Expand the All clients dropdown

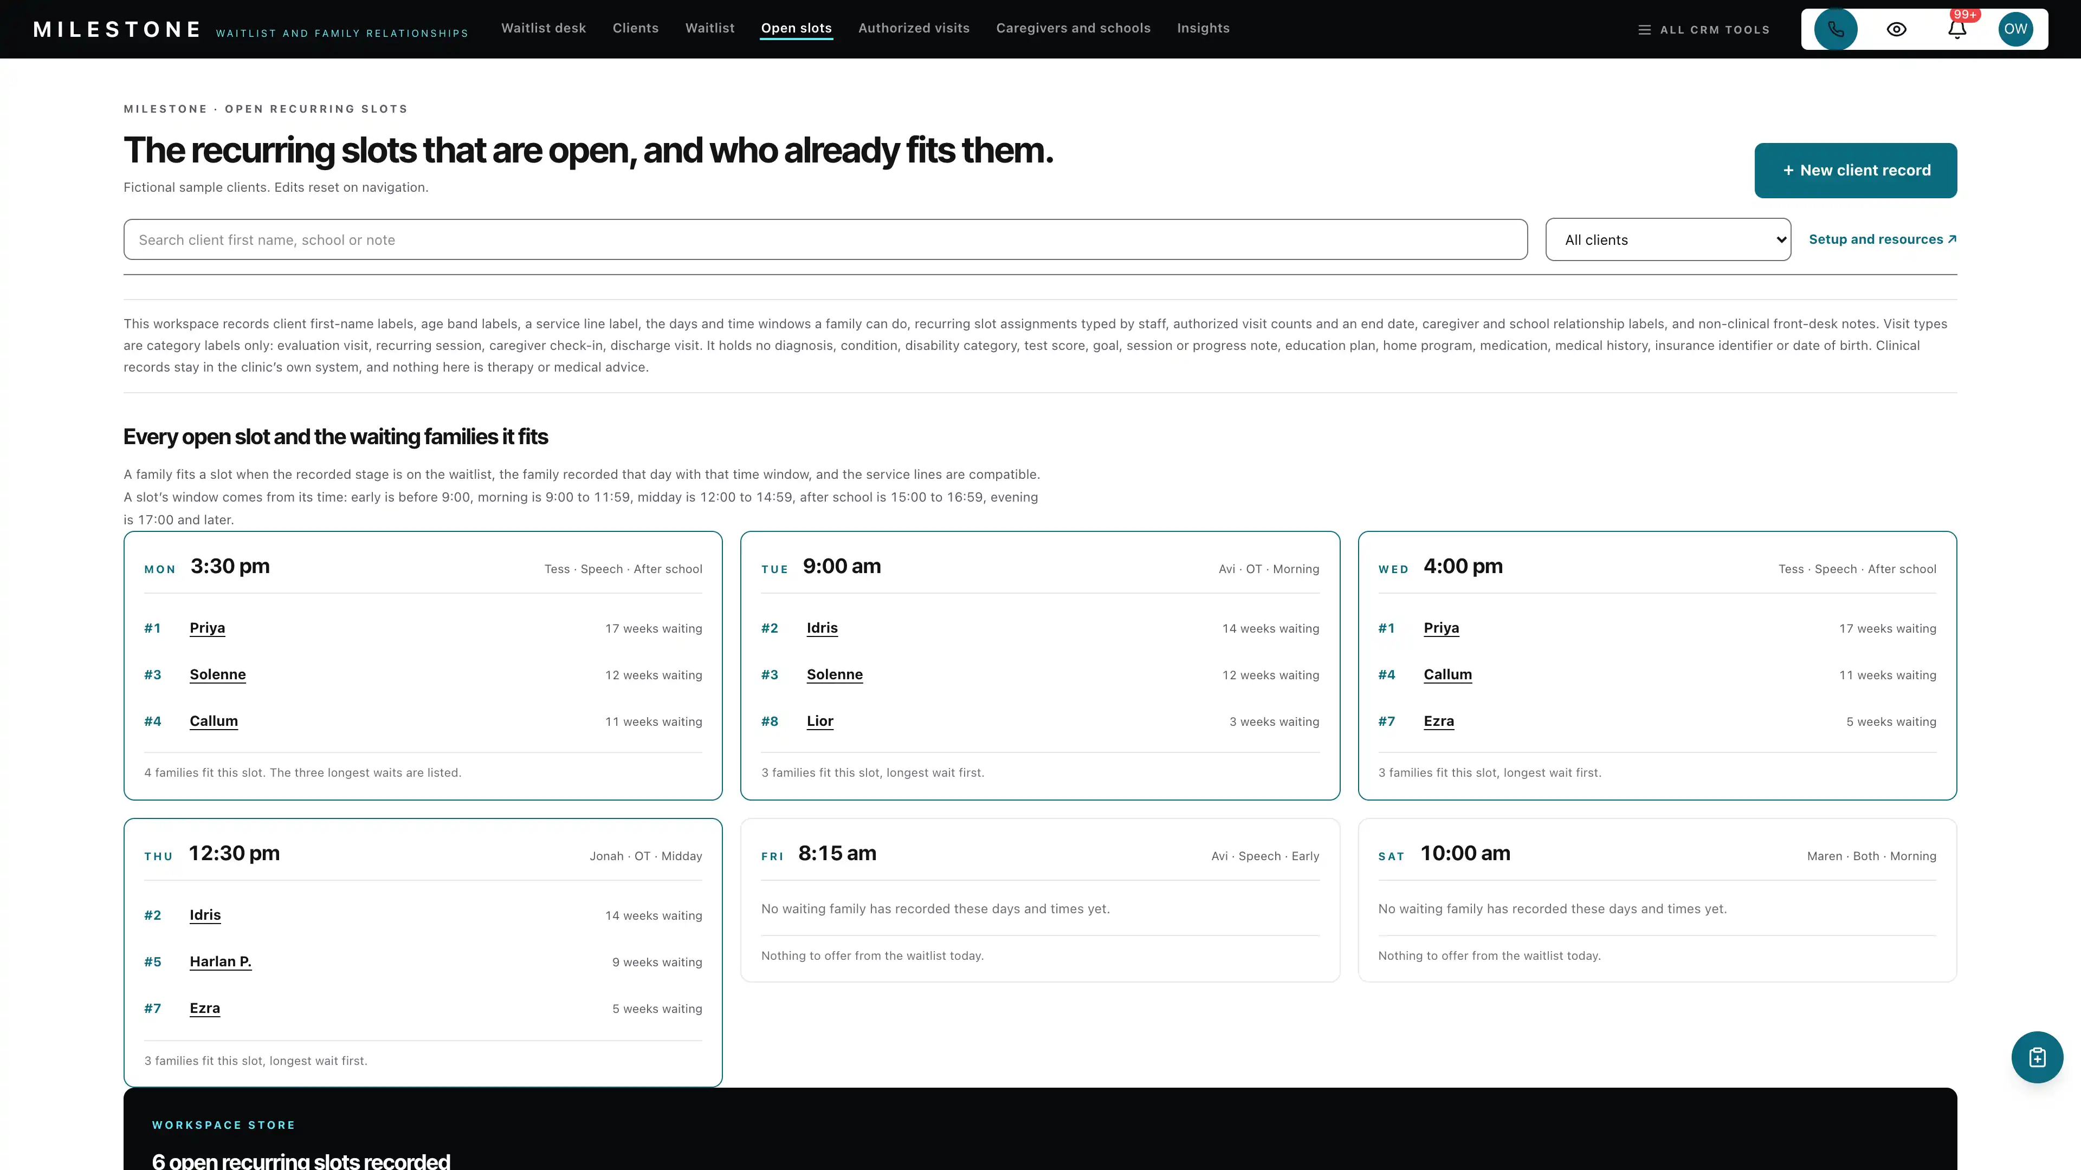1668,240
